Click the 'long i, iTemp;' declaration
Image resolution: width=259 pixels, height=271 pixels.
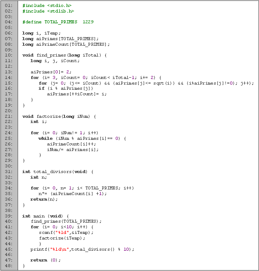point(41,33)
